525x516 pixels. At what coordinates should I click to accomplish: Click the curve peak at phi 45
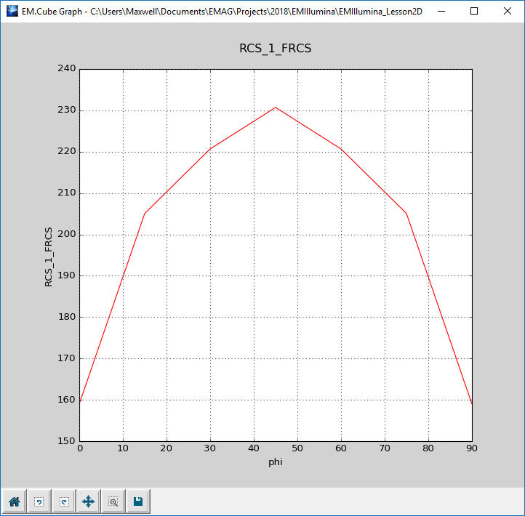276,108
